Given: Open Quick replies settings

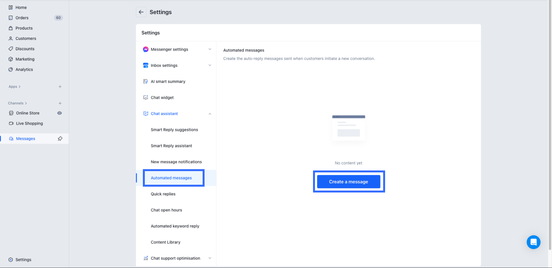Looking at the screenshot, I should 163,194.
